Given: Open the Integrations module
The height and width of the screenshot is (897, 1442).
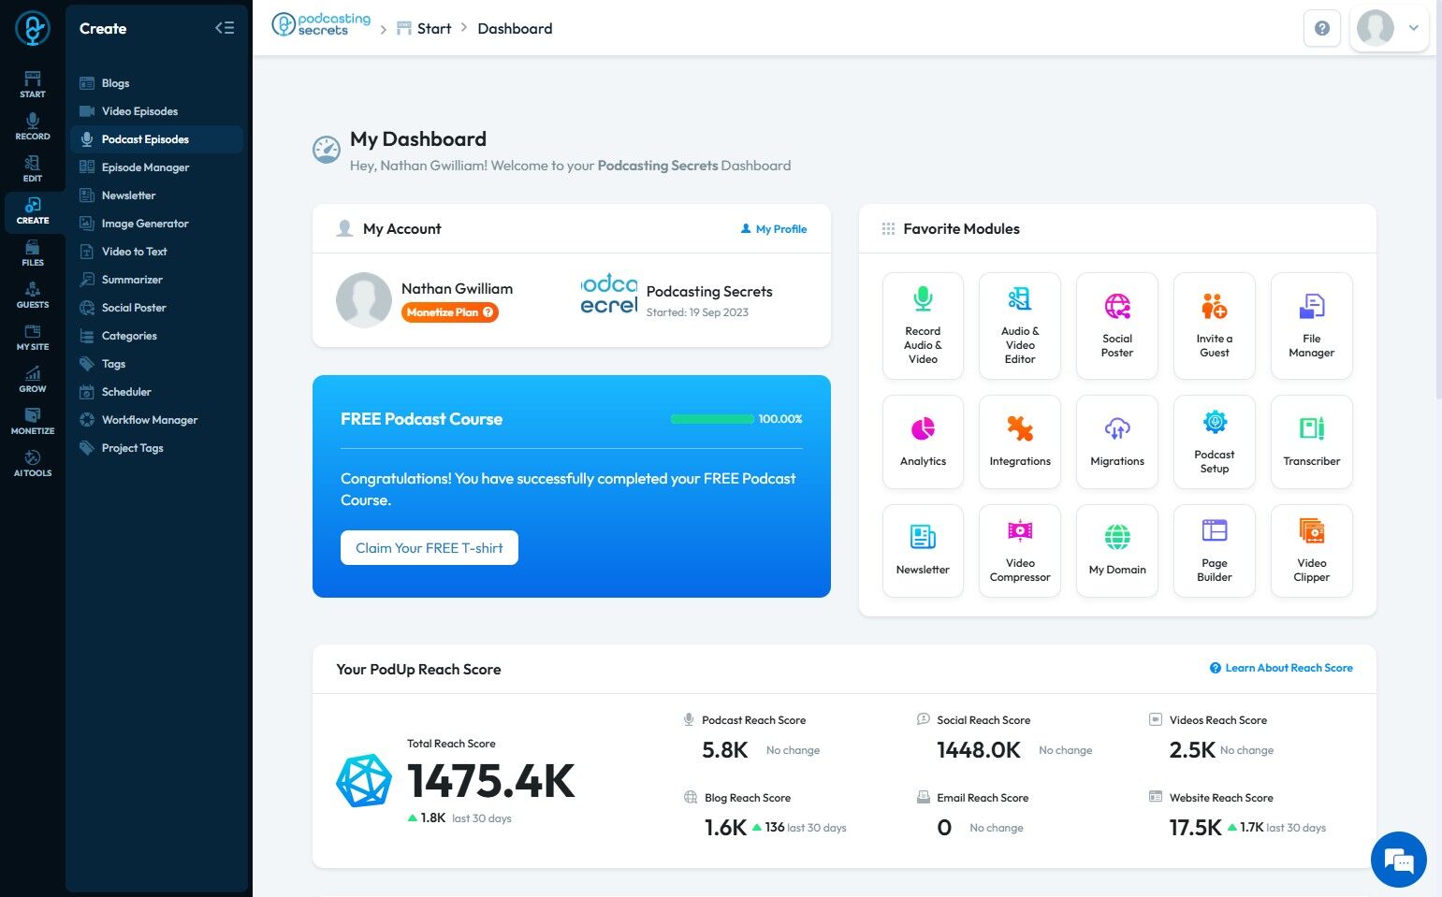Looking at the screenshot, I should point(1020,441).
